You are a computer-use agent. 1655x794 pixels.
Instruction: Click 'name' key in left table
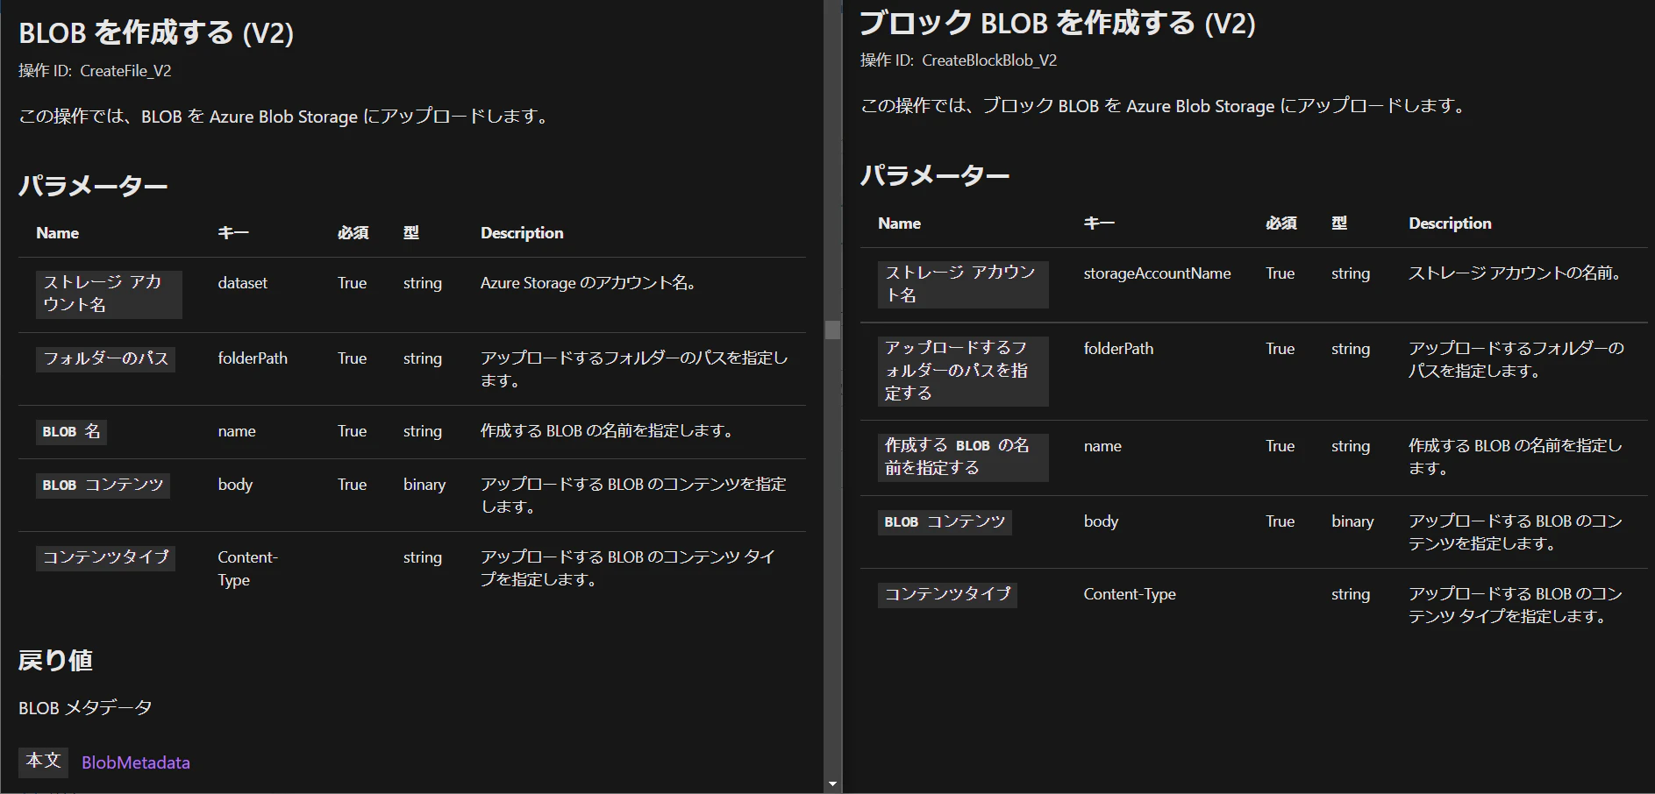(237, 431)
